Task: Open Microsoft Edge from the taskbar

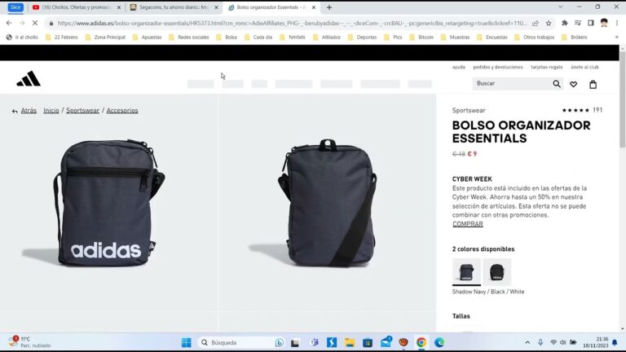Action: point(439,342)
